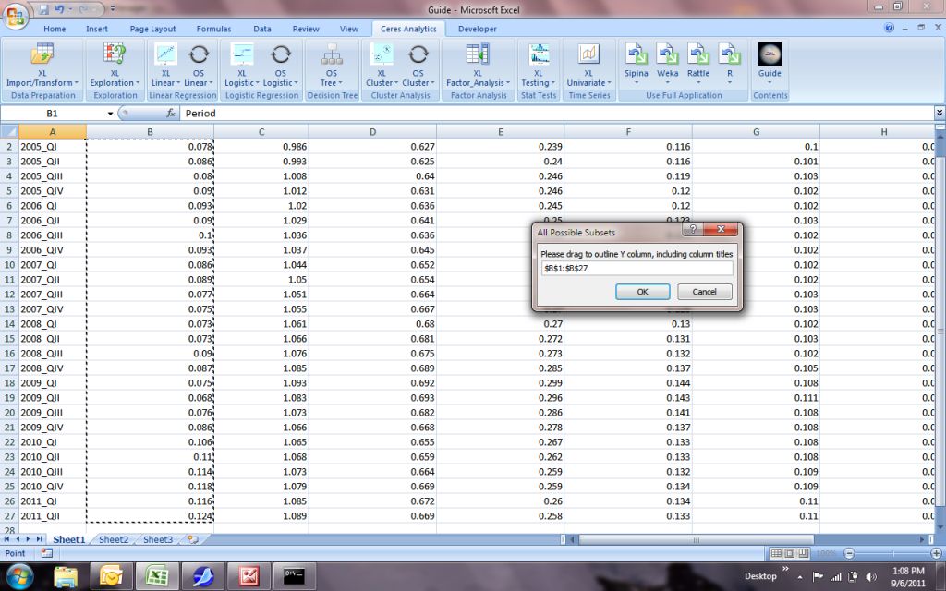Switch to Page Layout view in status bar
Screen dimensions: 946x591
point(790,553)
